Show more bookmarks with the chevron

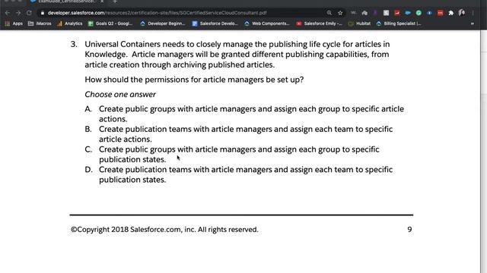pyautogui.click(x=473, y=24)
